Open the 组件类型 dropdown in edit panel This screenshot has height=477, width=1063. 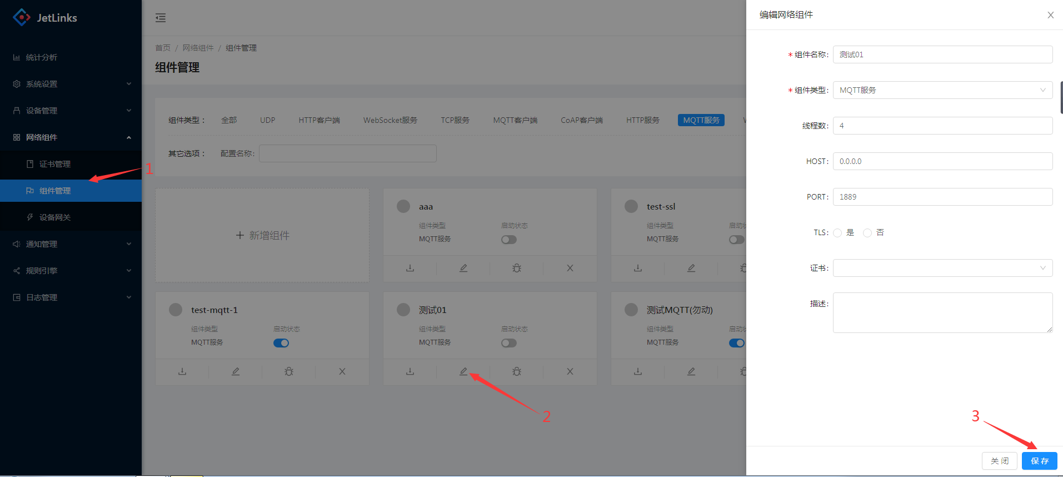click(942, 90)
